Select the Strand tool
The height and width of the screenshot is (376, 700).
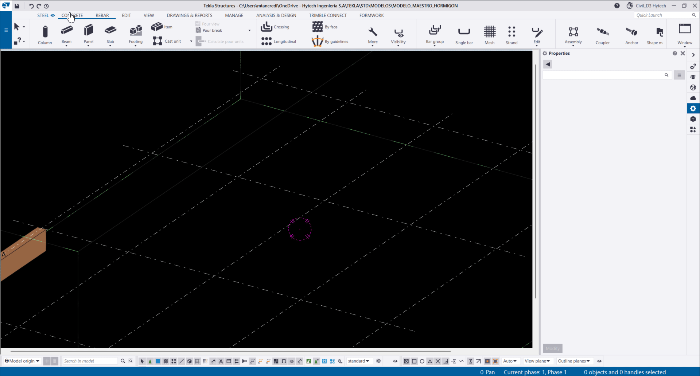click(511, 35)
